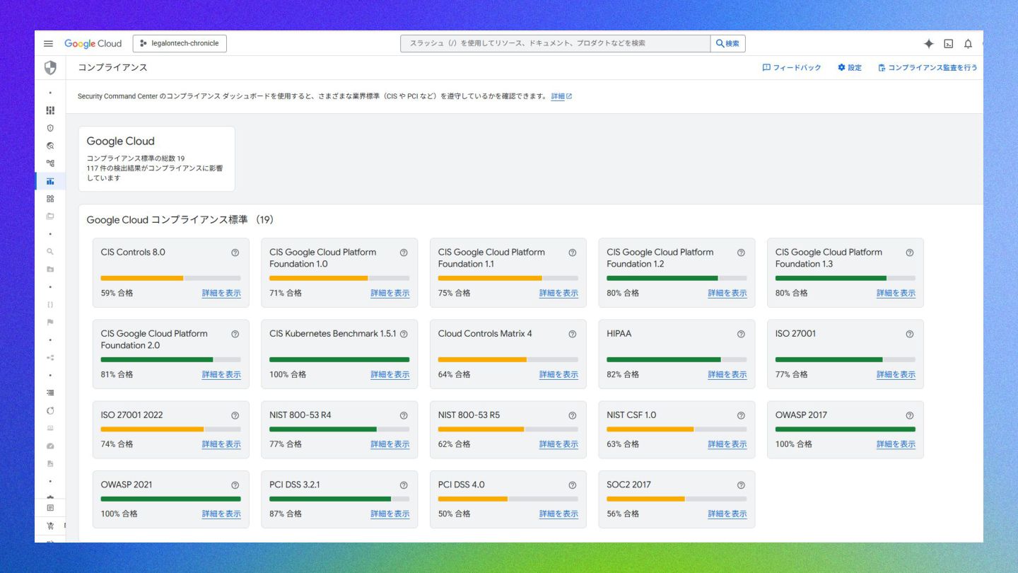The image size is (1018, 573).
Task: View details for ISO 27001 2022
Action: (x=221, y=444)
